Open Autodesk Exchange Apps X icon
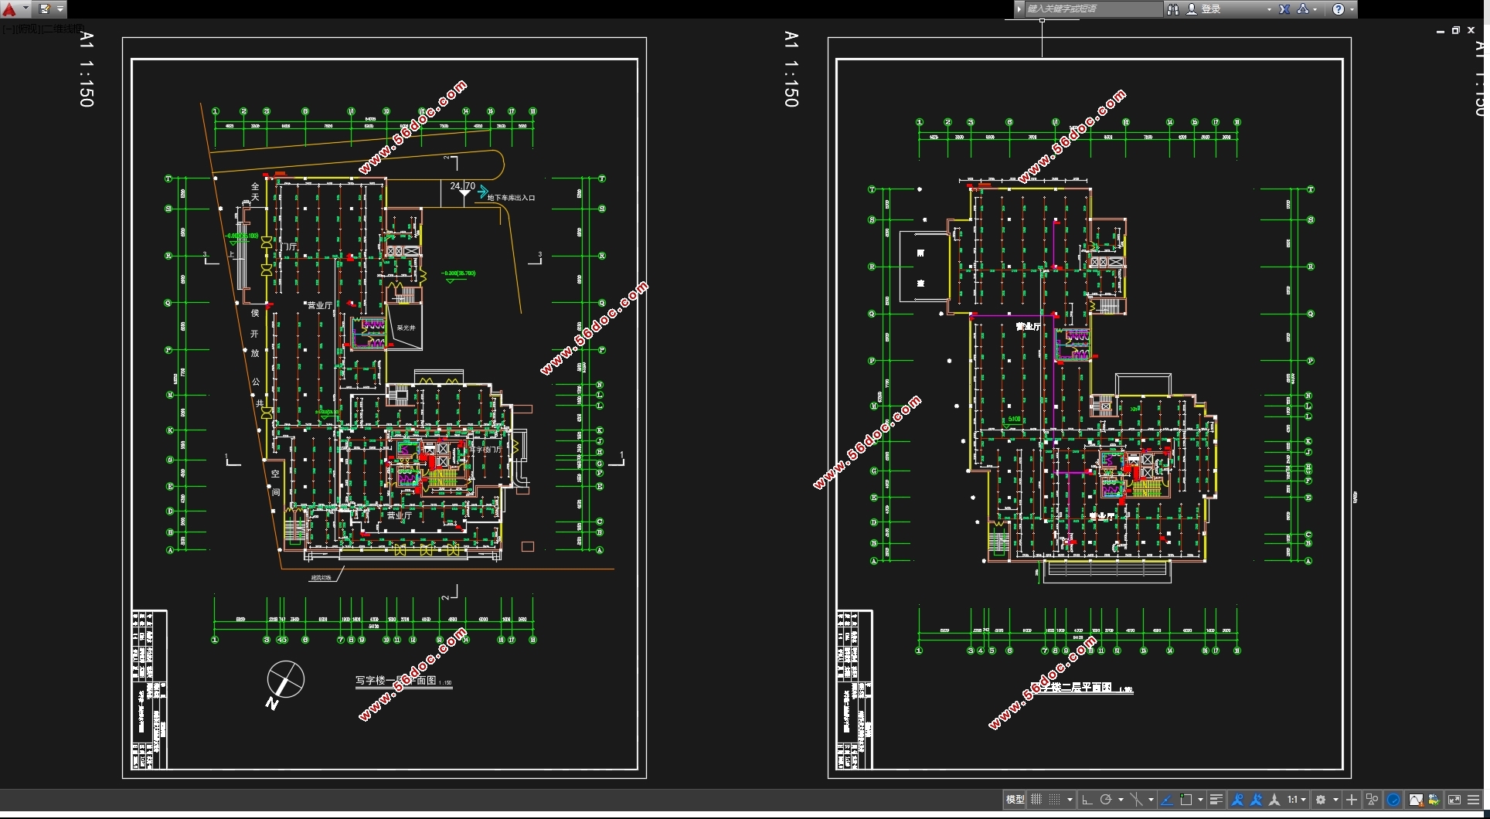The image size is (1490, 819). (x=1284, y=9)
